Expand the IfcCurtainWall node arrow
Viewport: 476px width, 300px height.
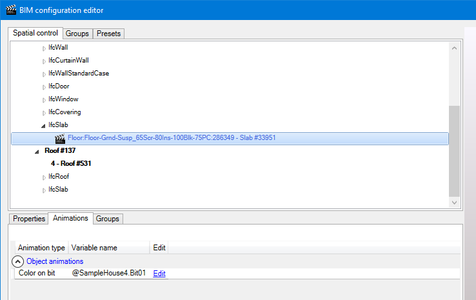point(44,61)
